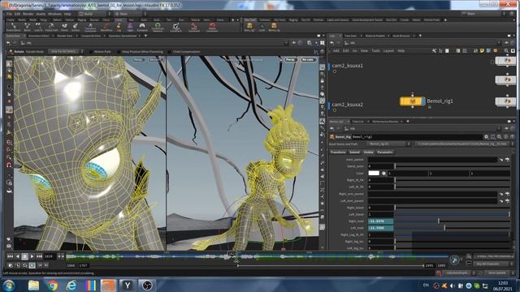
Task: Open the Persp dropdown in left viewport
Action: click(139, 59)
